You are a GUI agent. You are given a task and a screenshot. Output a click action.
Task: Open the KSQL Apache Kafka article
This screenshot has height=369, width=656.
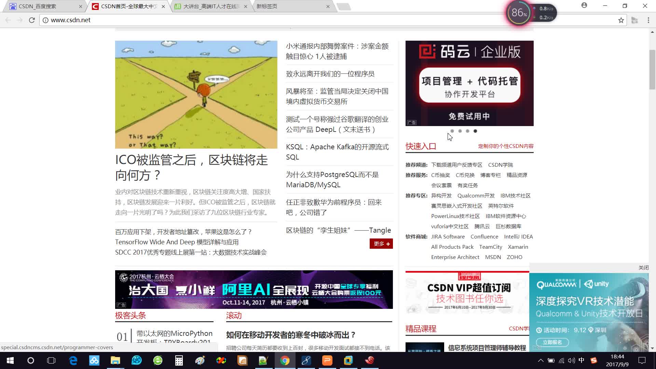coord(337,152)
